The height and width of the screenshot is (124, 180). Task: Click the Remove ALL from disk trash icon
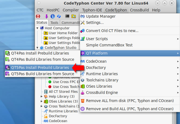pyautogui.click(x=83, y=101)
